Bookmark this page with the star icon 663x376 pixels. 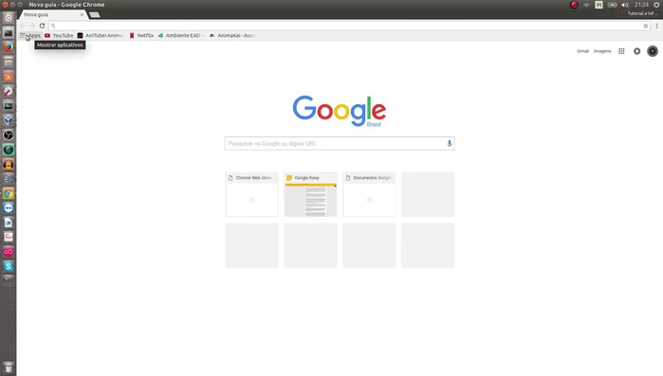tap(646, 26)
